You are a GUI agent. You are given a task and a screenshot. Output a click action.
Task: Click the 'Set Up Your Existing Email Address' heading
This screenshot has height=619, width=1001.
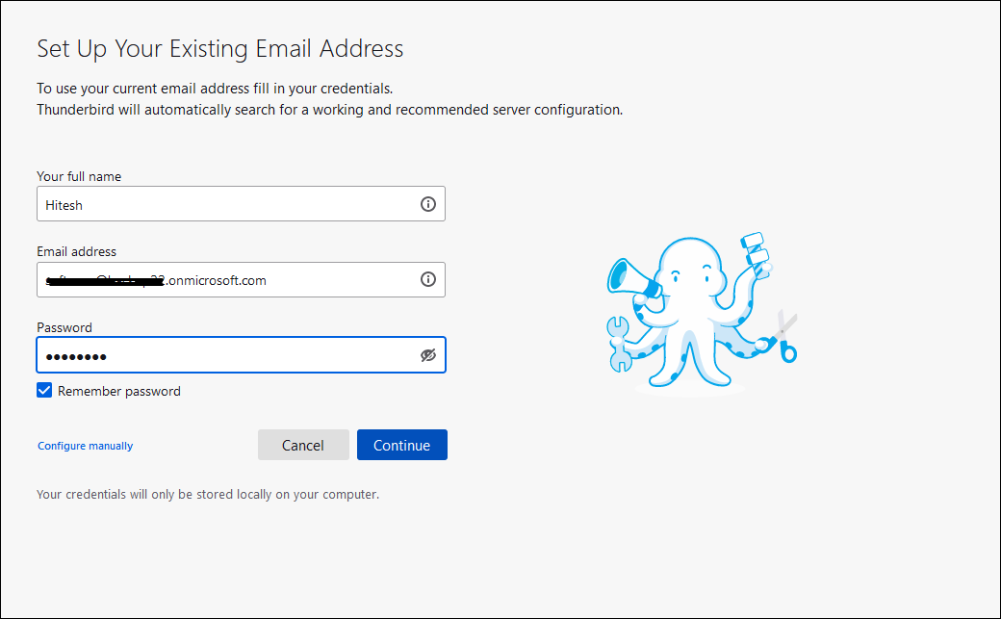pyautogui.click(x=219, y=49)
